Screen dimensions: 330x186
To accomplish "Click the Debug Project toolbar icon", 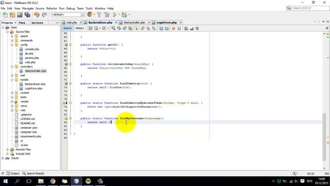I will [x=124, y=15].
